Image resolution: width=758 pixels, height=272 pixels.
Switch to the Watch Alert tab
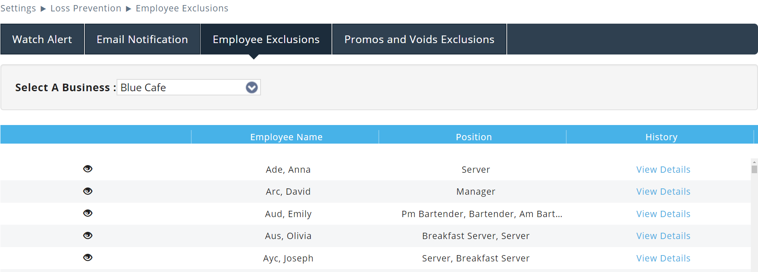42,39
